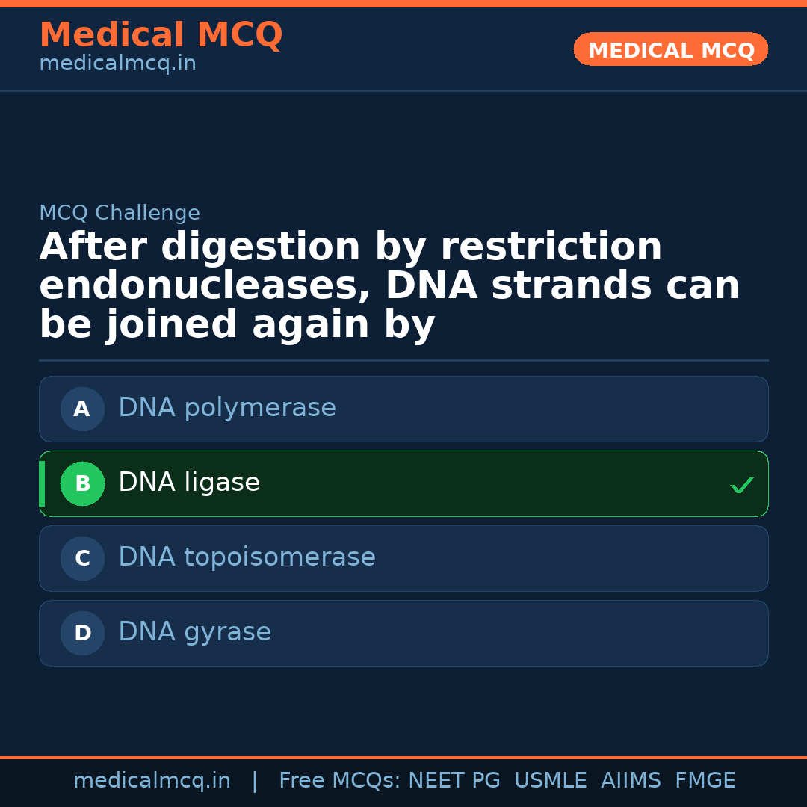Click the MCQ Challenge label

120,213
